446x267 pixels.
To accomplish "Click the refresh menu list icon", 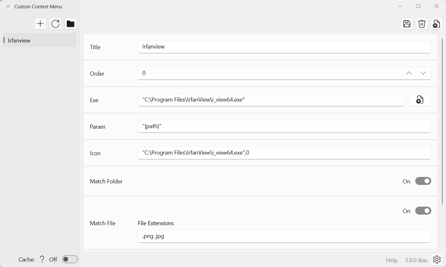I will (x=56, y=24).
